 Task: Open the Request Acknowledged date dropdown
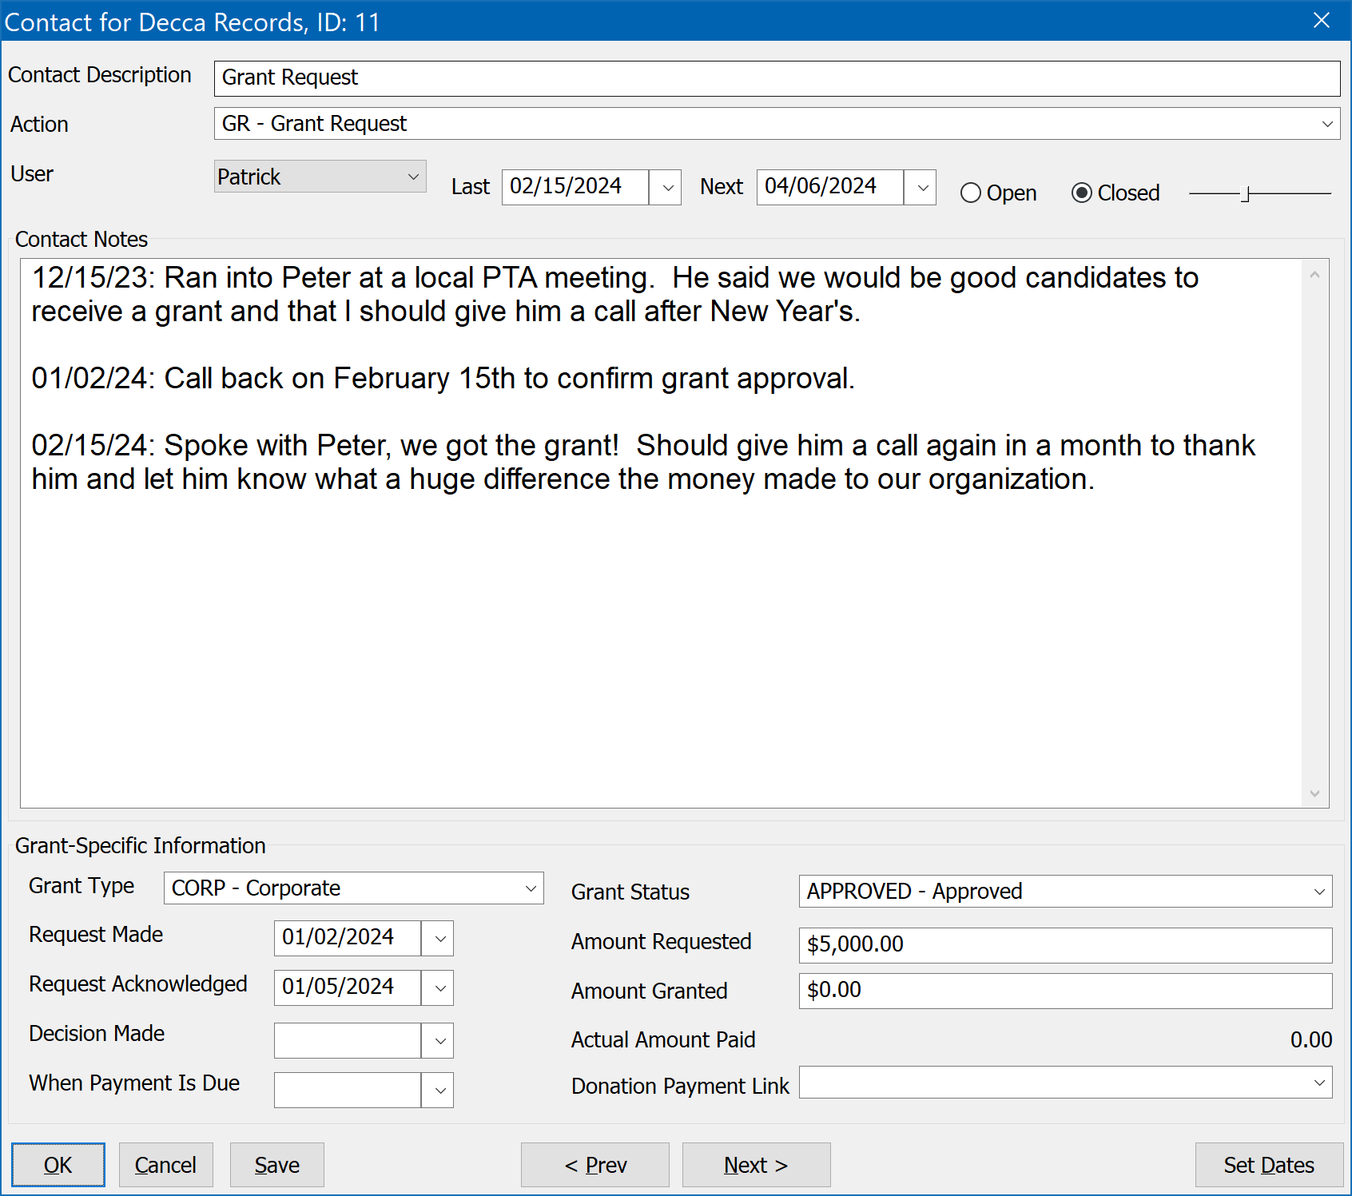coord(438,988)
